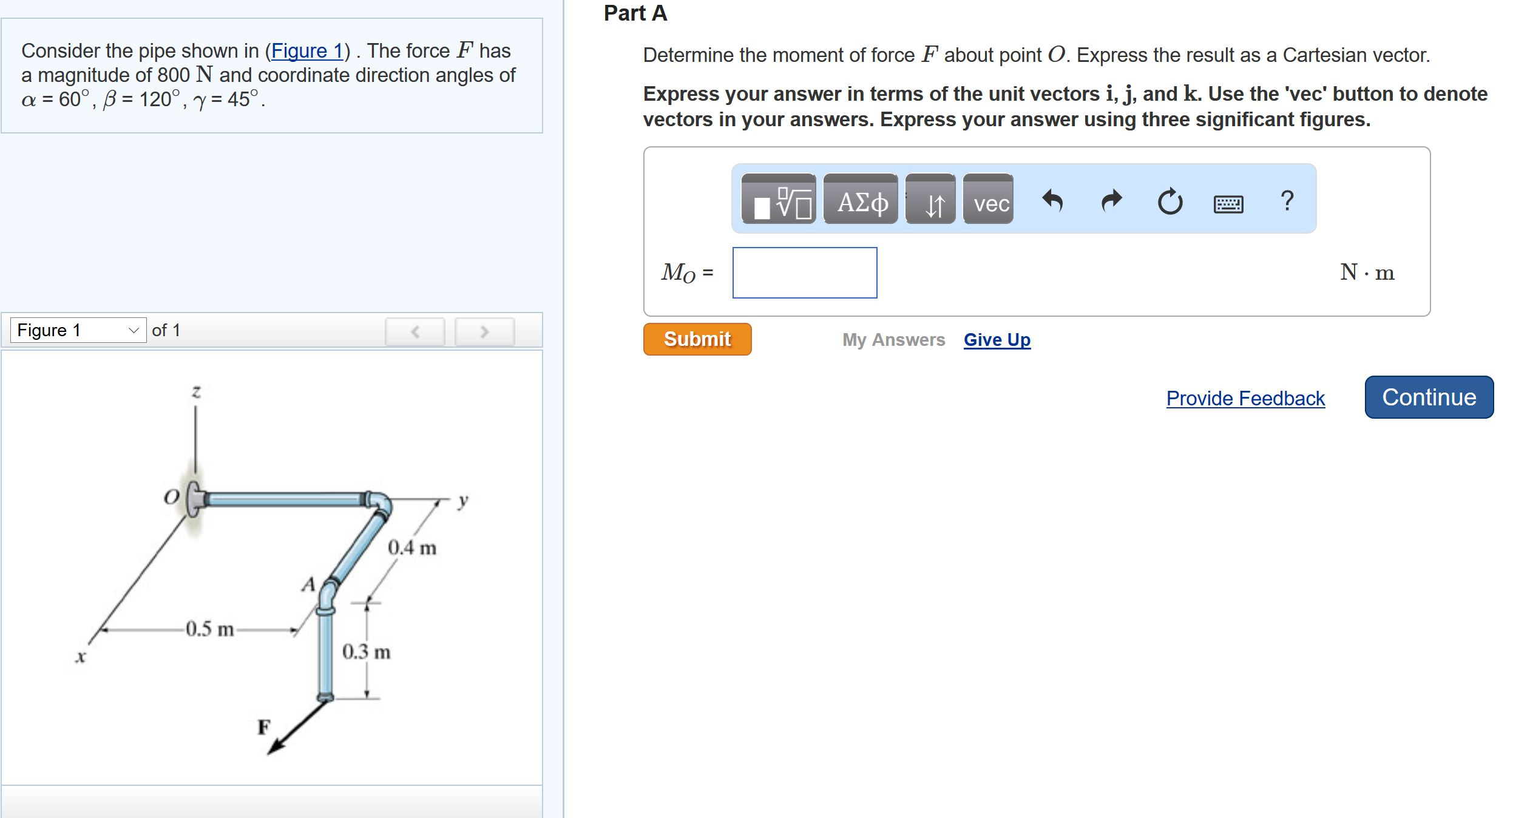Click the undo arrow in the equation toolbar
The image size is (1513, 818).
click(x=1054, y=201)
